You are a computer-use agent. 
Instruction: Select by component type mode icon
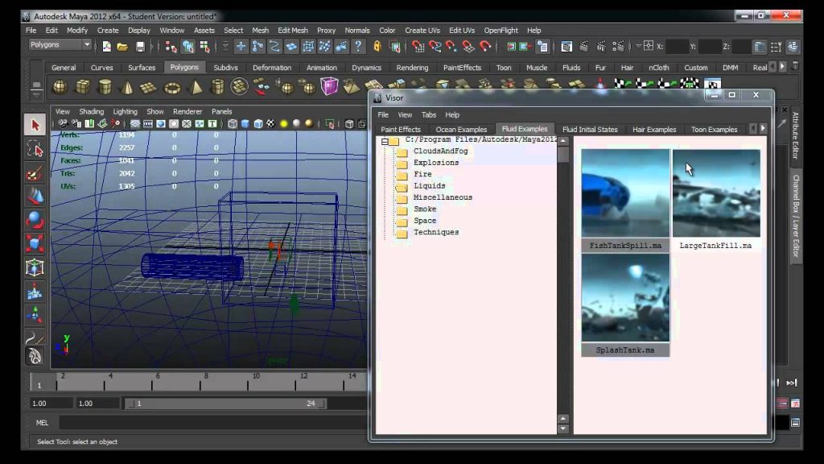click(x=204, y=46)
